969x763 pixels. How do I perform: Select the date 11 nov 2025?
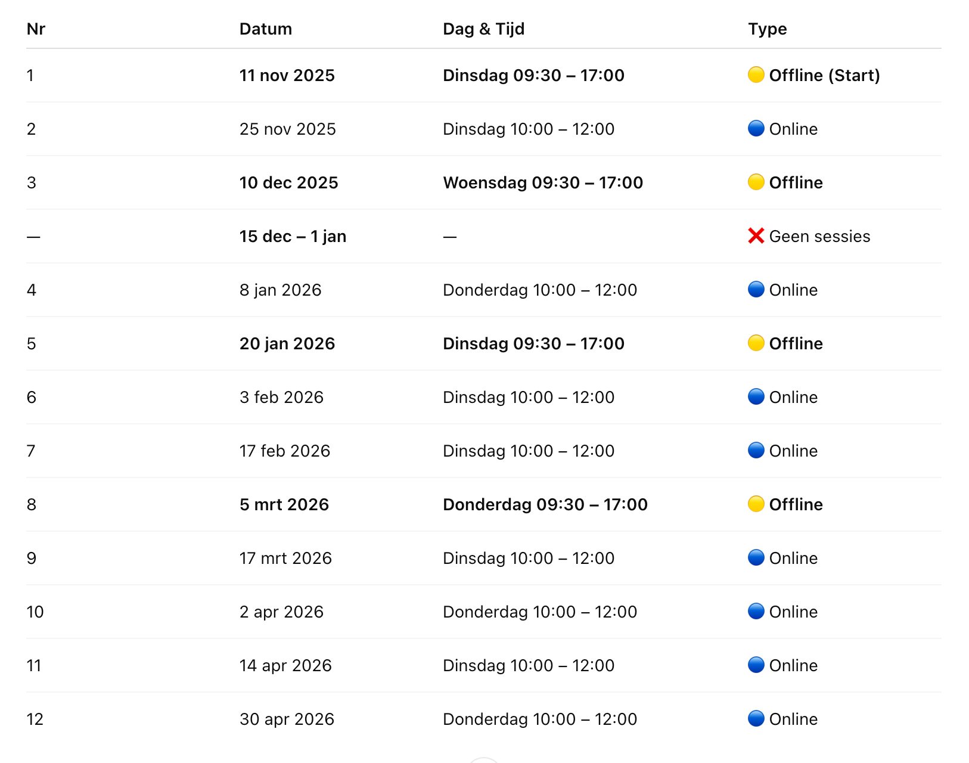point(287,76)
